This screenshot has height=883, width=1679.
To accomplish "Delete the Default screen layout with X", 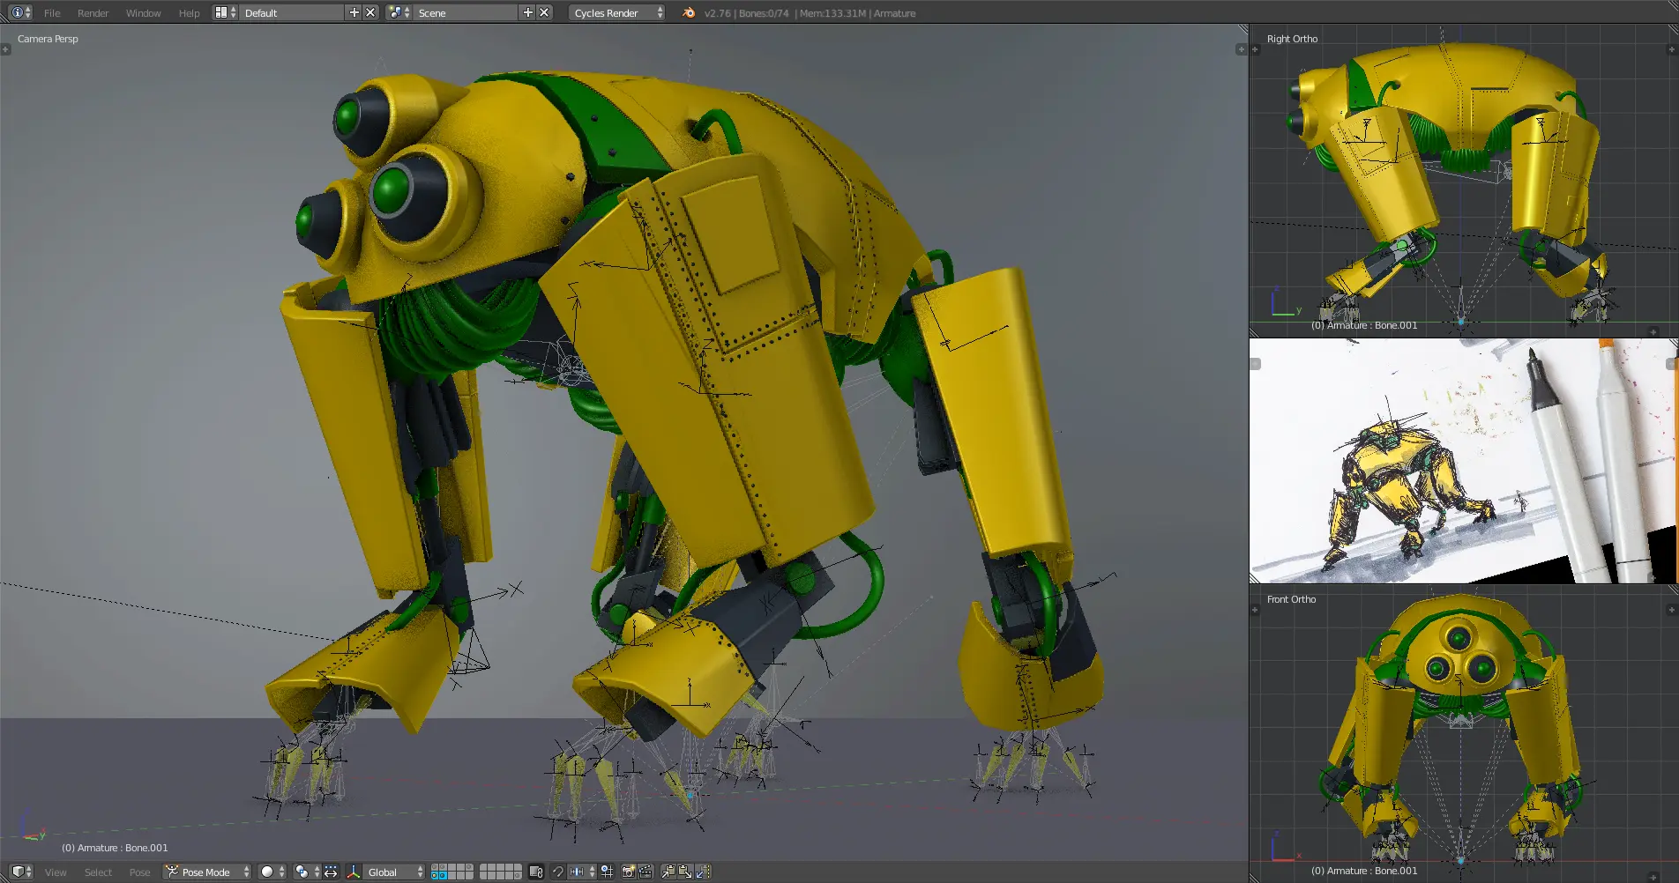I will point(370,12).
